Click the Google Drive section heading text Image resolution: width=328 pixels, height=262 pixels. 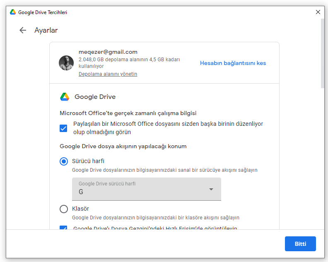(x=95, y=97)
